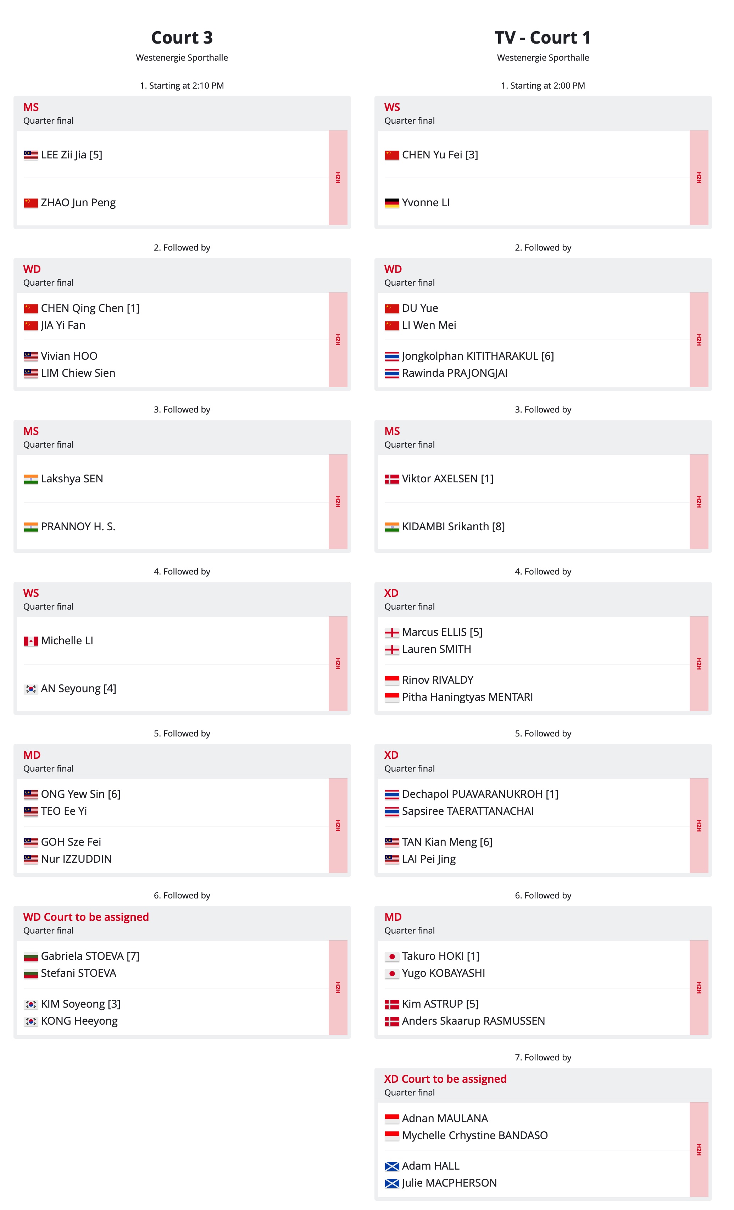Open H2H for CHEN Yu Fei match
The height and width of the screenshot is (1210, 734).
tap(699, 178)
